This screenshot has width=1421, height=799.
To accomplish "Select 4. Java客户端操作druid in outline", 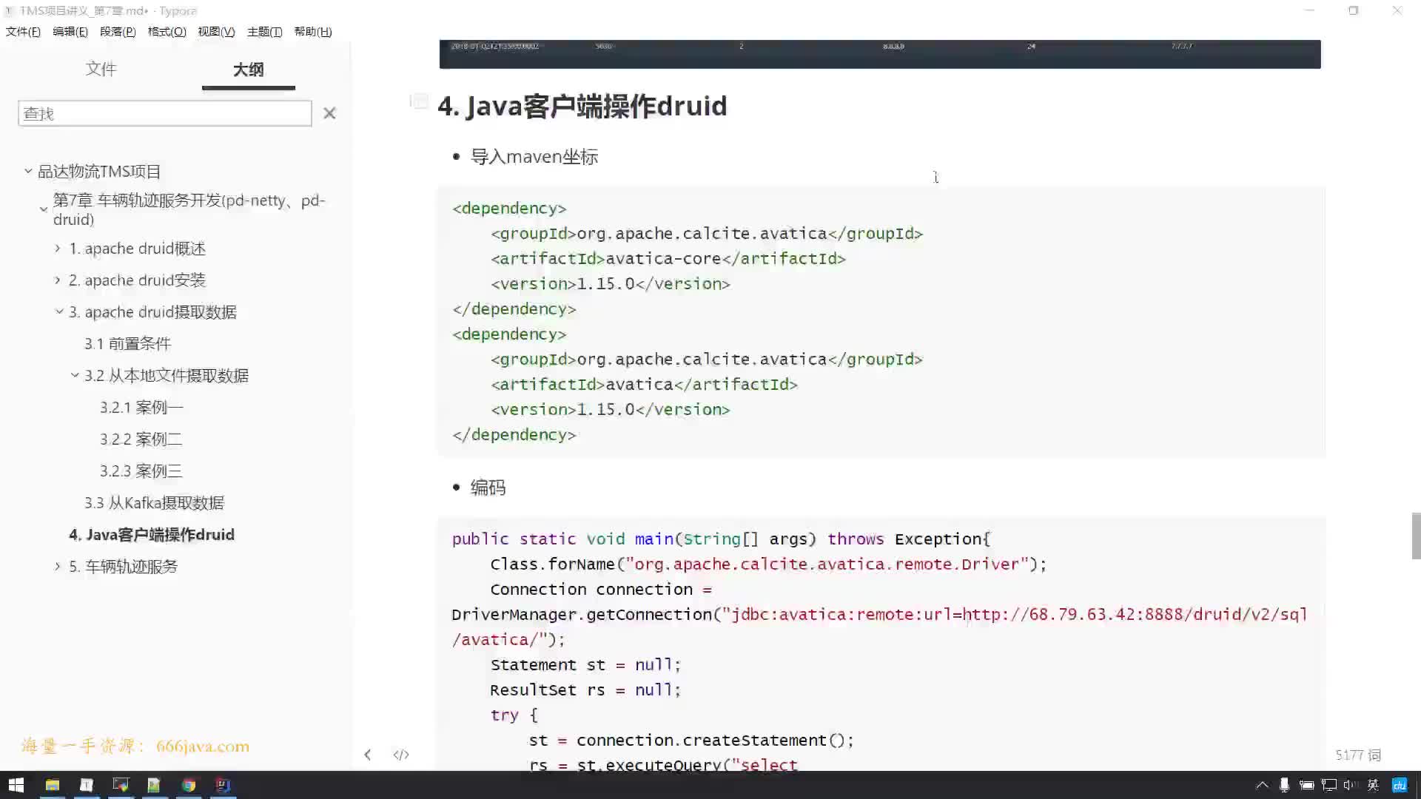I will pos(152,535).
